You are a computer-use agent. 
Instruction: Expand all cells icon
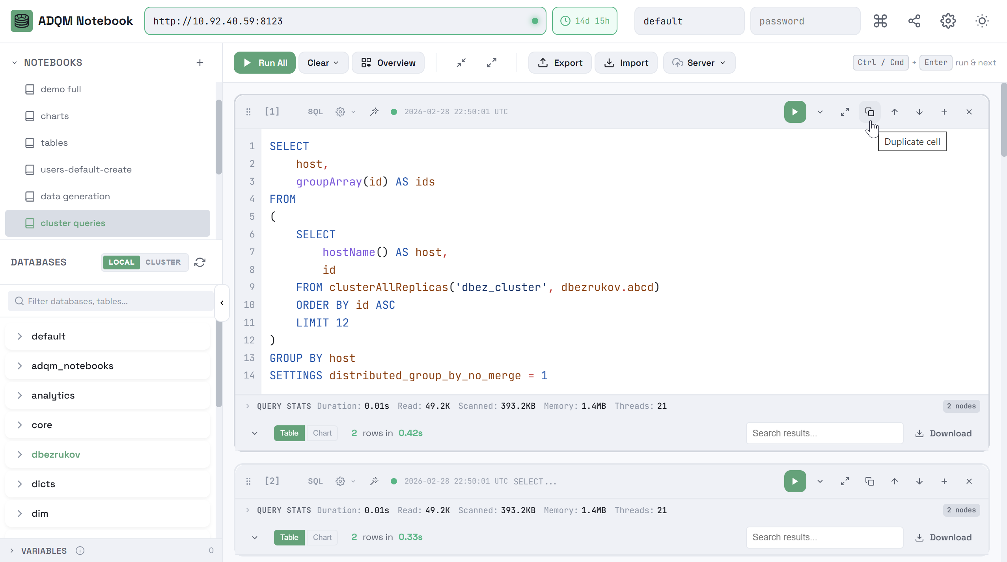point(492,63)
